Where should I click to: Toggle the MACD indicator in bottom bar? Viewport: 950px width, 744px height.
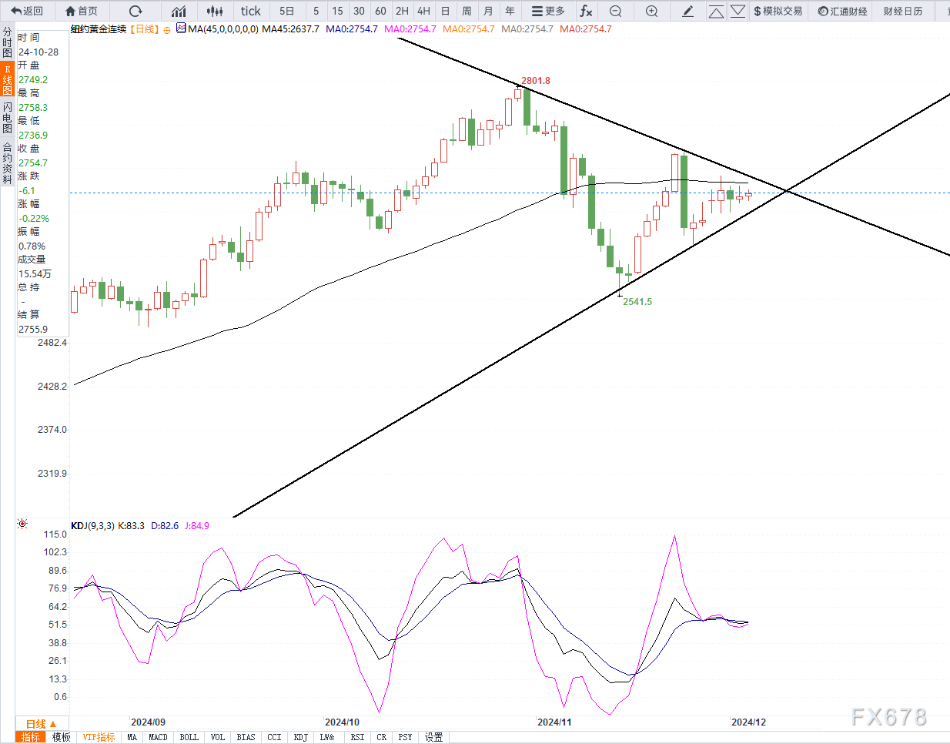tap(158, 737)
